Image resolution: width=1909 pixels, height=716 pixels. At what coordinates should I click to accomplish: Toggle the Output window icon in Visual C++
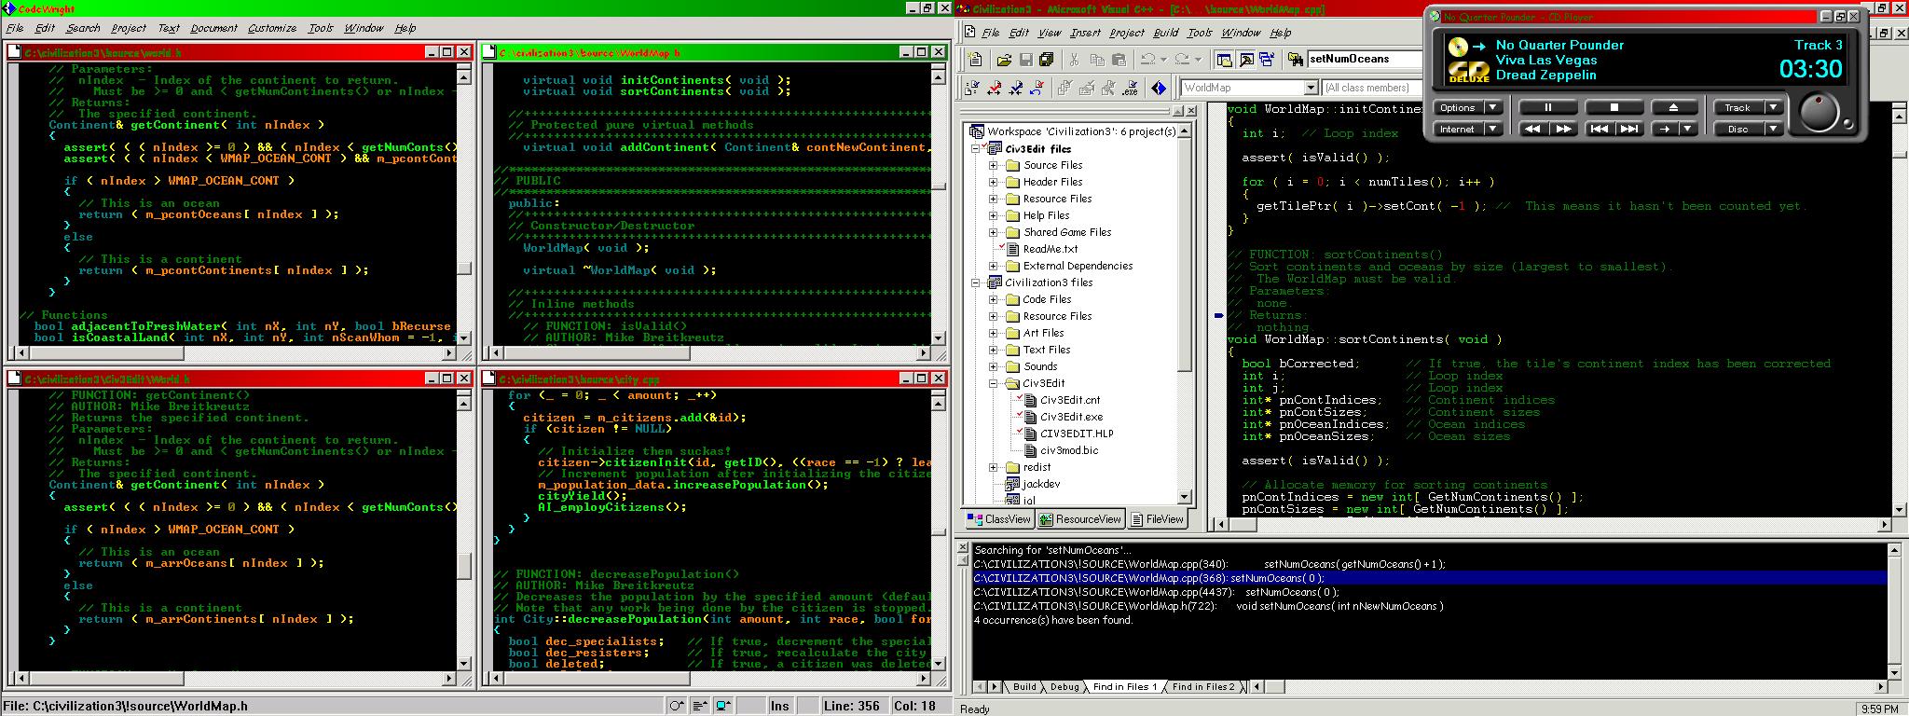1246,60
